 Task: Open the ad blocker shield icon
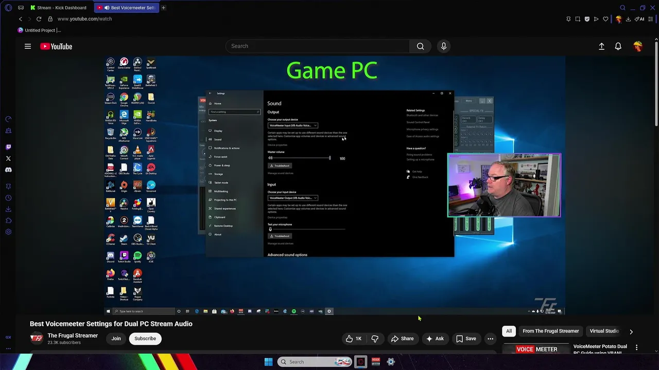click(x=587, y=19)
